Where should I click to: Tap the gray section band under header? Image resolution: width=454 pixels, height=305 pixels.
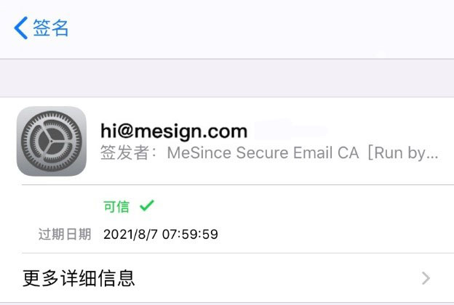point(227,78)
